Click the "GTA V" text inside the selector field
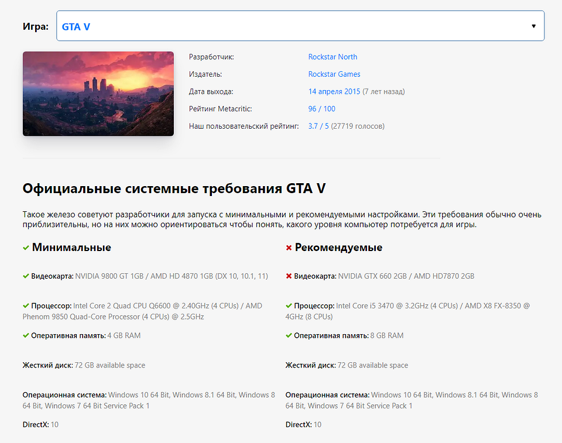This screenshot has width=562, height=443. pyautogui.click(x=77, y=26)
